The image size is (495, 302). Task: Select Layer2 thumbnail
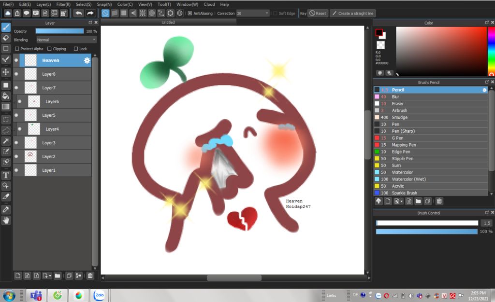(30, 156)
